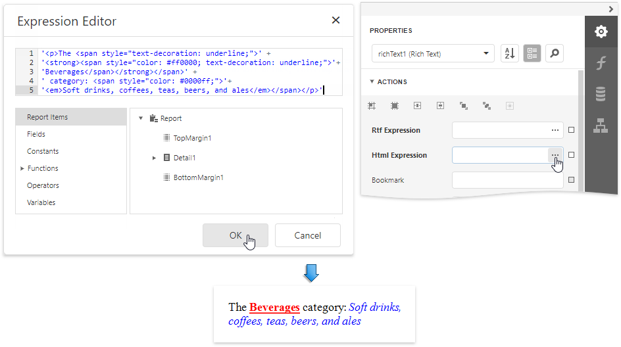Sort properties alphabetically

[x=510, y=54]
